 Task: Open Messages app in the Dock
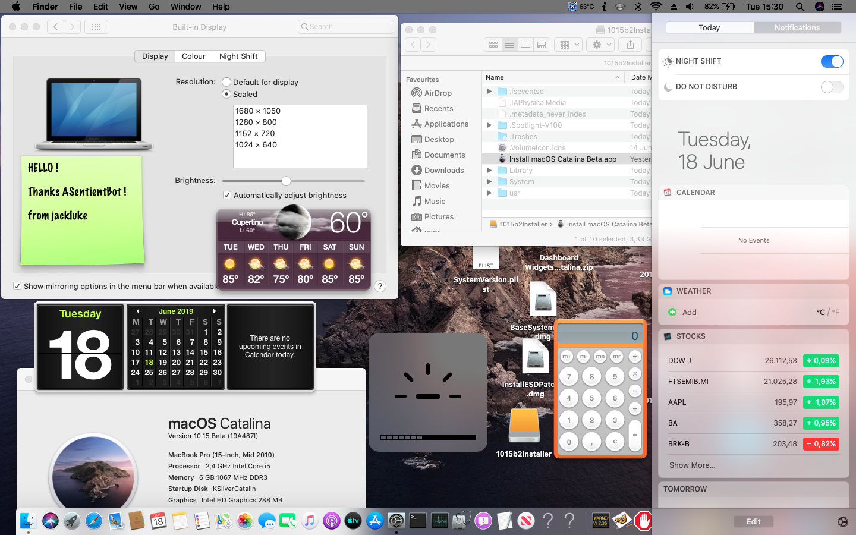pyautogui.click(x=267, y=521)
